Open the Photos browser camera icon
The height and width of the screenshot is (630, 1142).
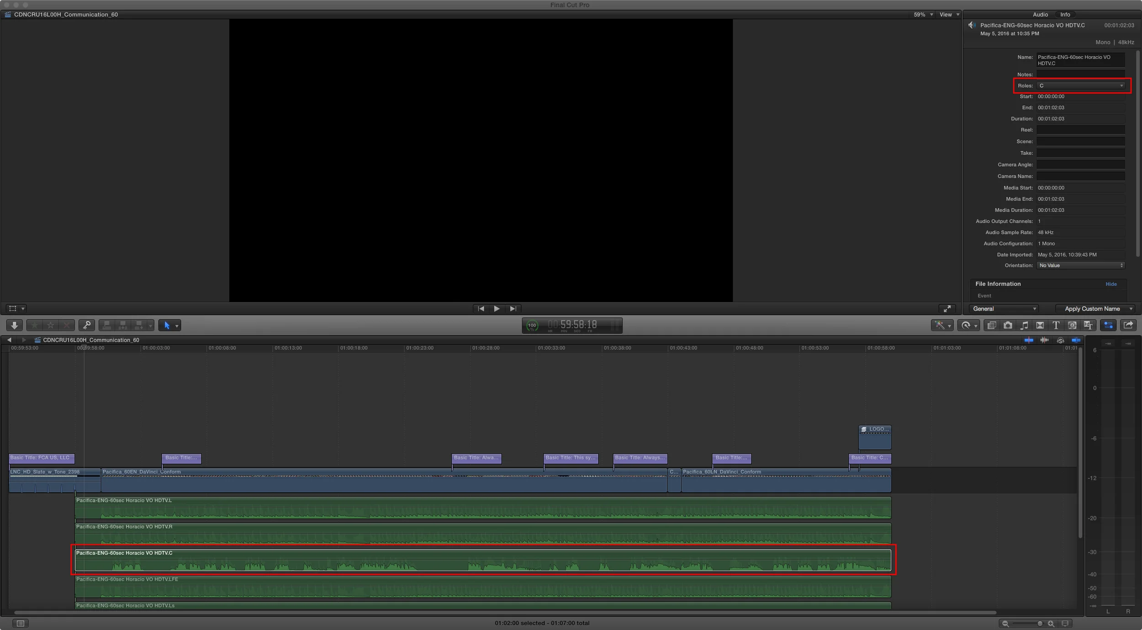[1008, 325]
